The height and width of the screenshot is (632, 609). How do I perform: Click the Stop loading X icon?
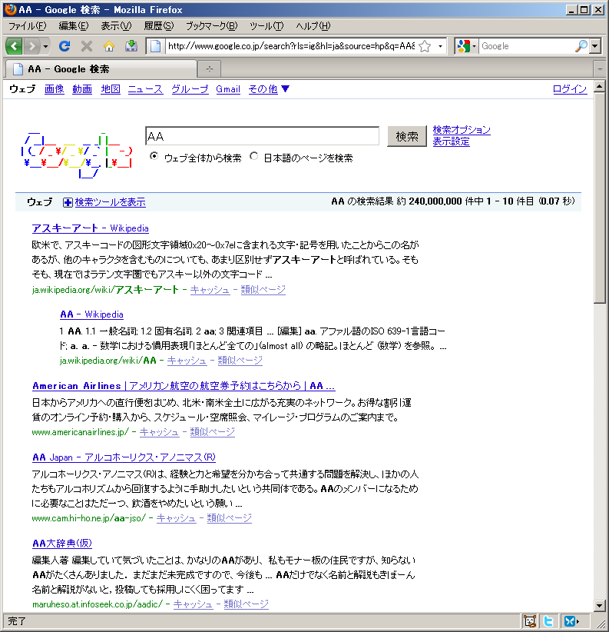[87, 46]
